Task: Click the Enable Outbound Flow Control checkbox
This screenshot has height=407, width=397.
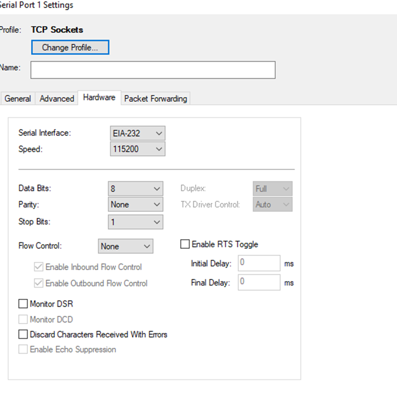Action: coord(39,283)
